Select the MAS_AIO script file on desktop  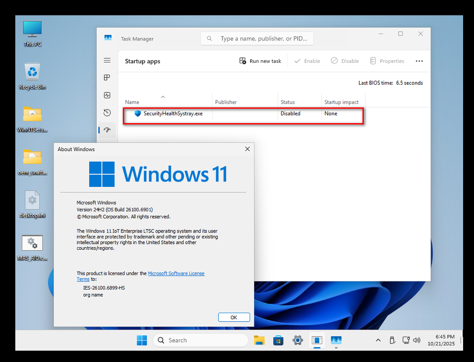tap(32, 248)
